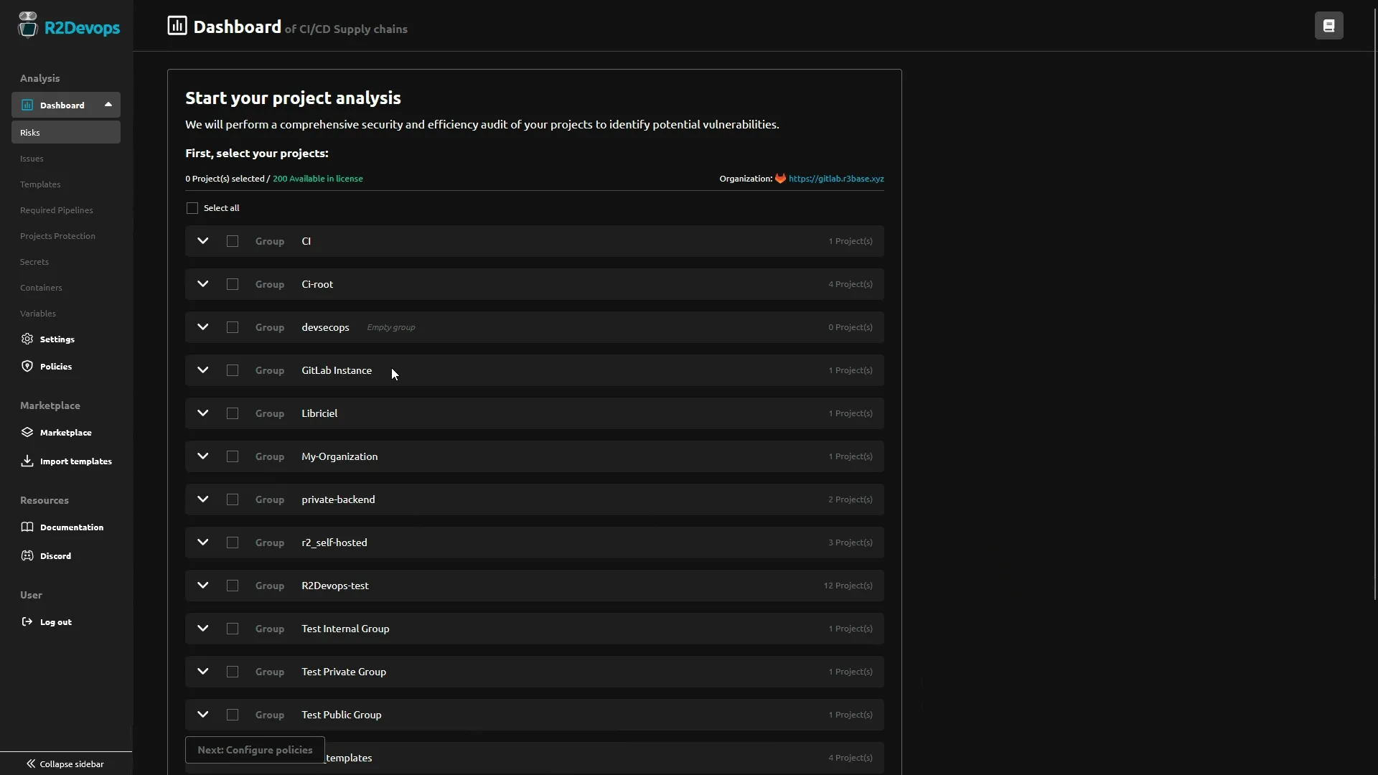Screen dimensions: 1378x775
Task: Expand the My-Organization group chevron
Action: pos(203,456)
